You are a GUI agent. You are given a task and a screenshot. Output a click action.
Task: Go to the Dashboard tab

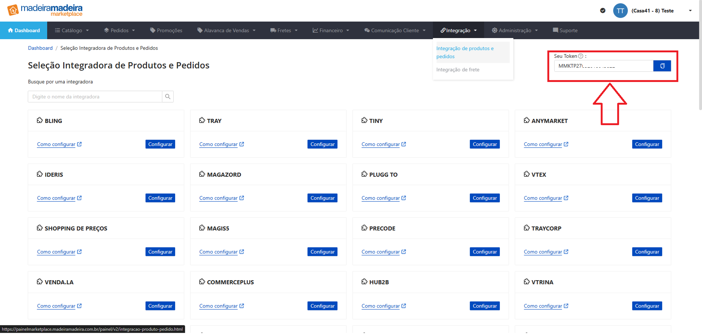click(x=24, y=30)
